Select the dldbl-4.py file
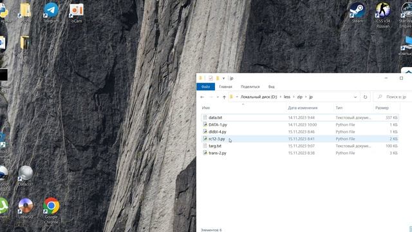Screen dimensions: 412x232 218,131
